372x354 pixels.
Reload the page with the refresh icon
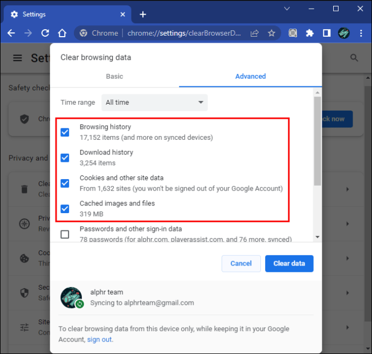click(x=45, y=33)
